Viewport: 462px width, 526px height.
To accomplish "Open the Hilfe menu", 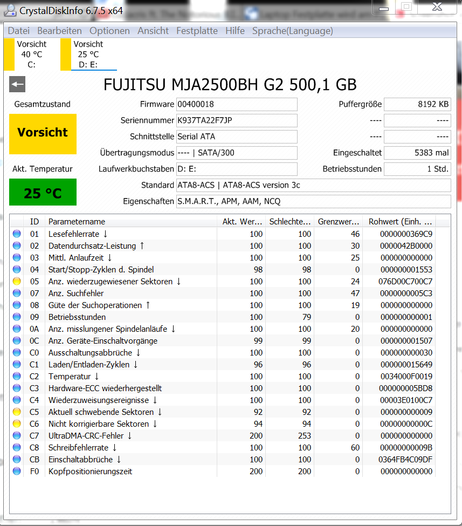I will click(235, 31).
